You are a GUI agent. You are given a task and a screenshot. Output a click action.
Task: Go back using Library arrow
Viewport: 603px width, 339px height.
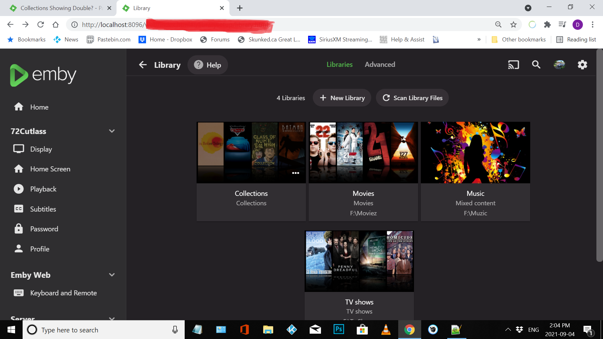[143, 65]
